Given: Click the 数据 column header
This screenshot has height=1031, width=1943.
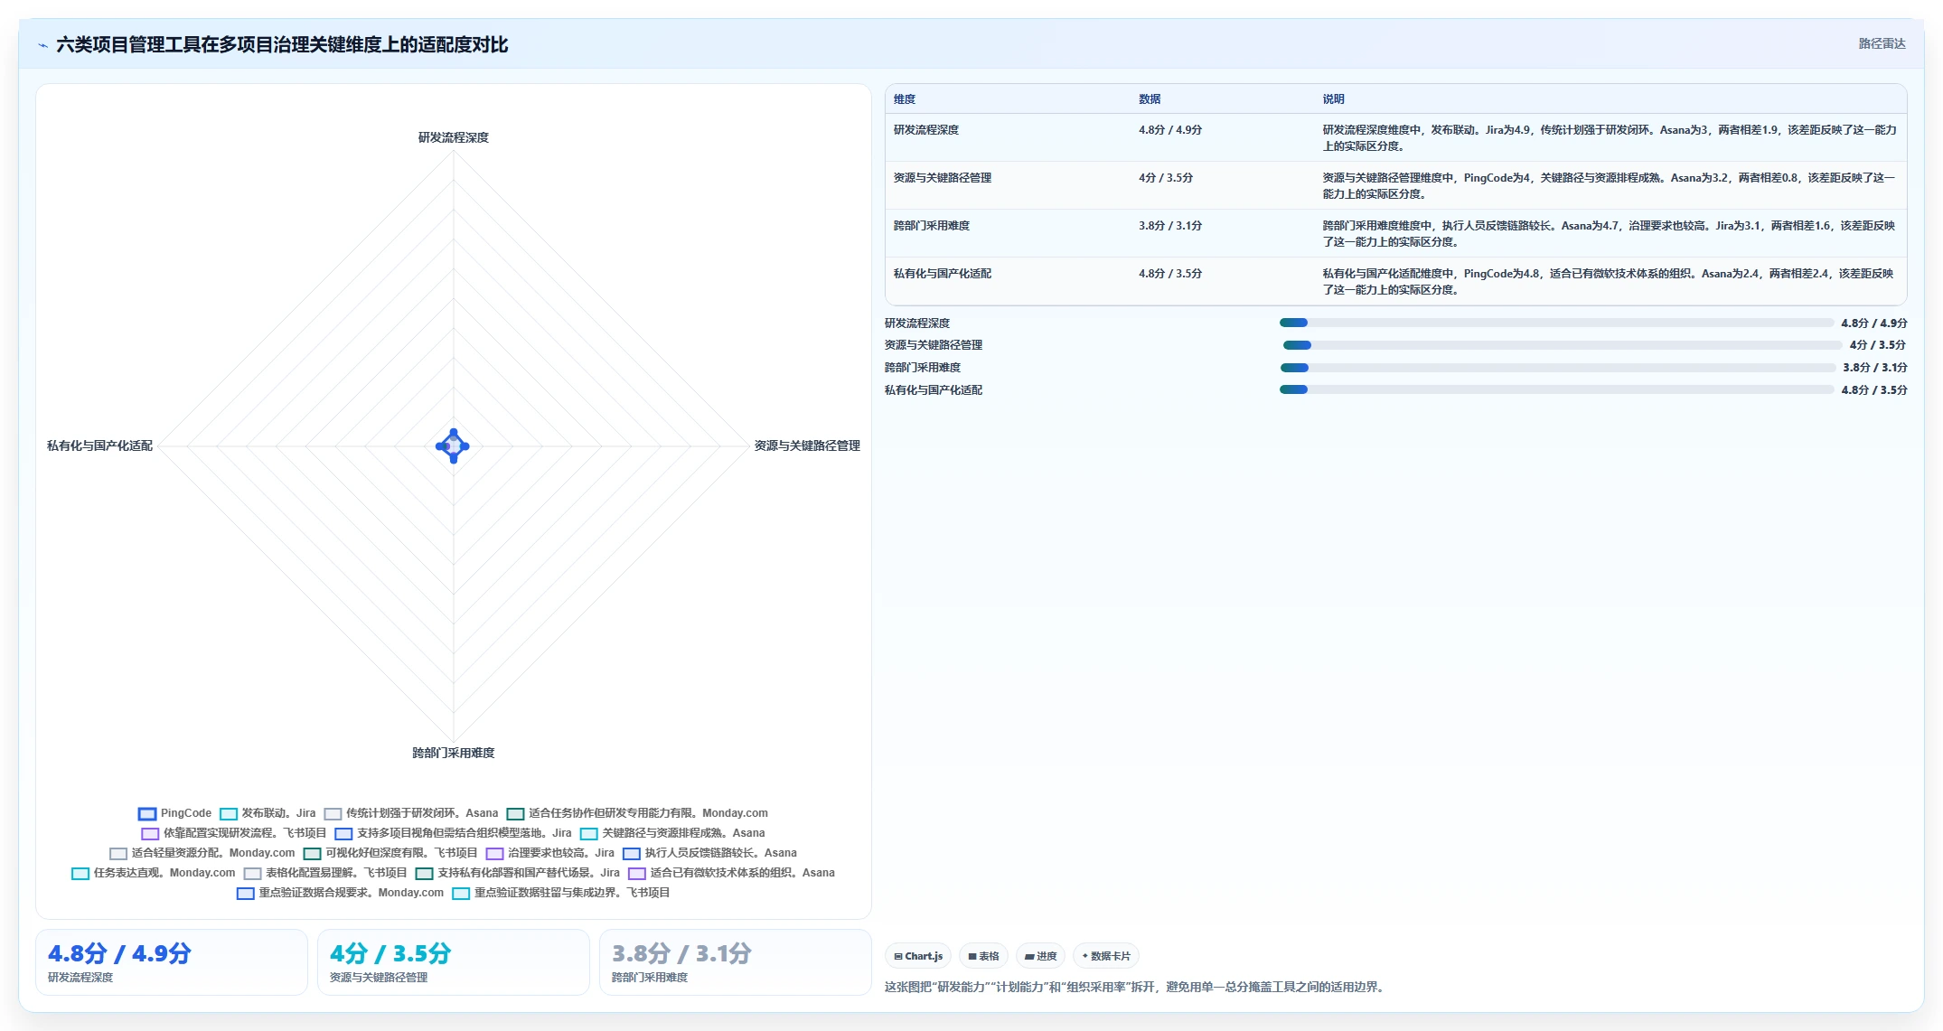Looking at the screenshot, I should [1150, 99].
